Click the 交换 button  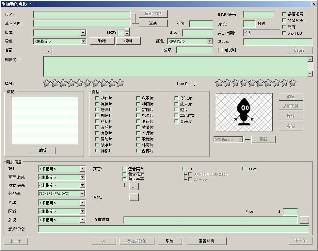pyautogui.click(x=153, y=23)
